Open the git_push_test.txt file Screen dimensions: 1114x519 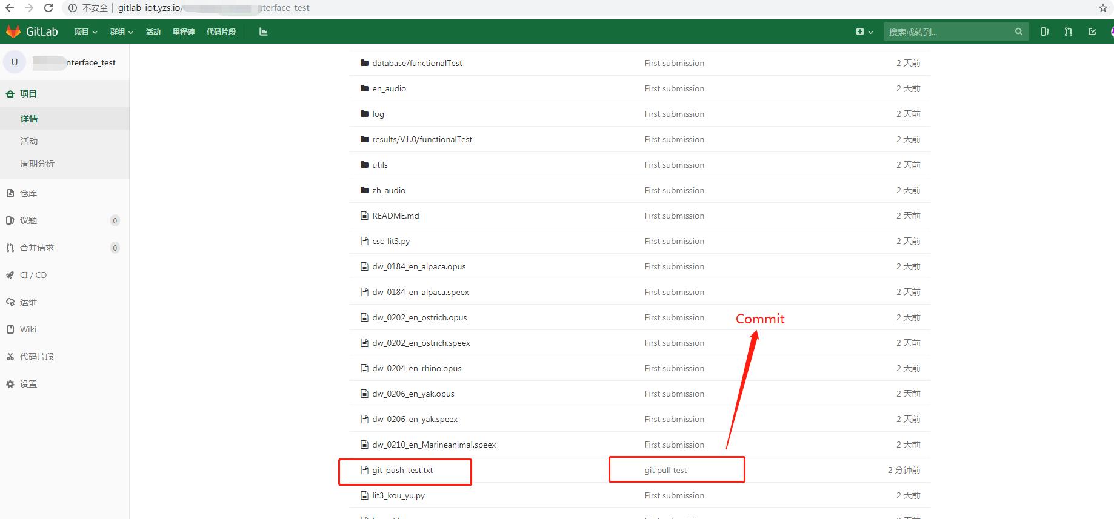pyautogui.click(x=402, y=470)
